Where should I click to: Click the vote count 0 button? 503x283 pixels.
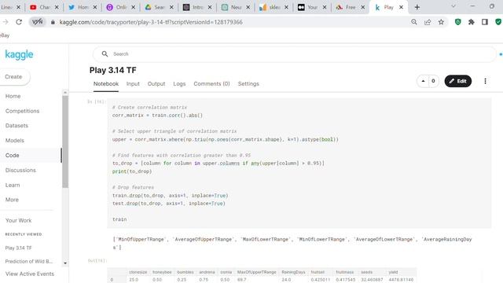pyautogui.click(x=433, y=81)
